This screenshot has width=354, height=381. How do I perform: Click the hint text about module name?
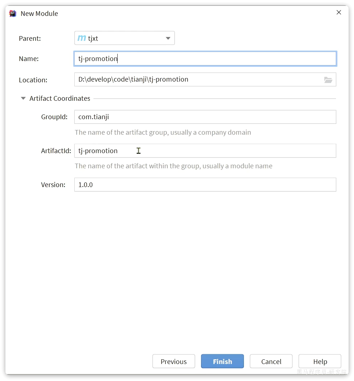click(x=174, y=166)
